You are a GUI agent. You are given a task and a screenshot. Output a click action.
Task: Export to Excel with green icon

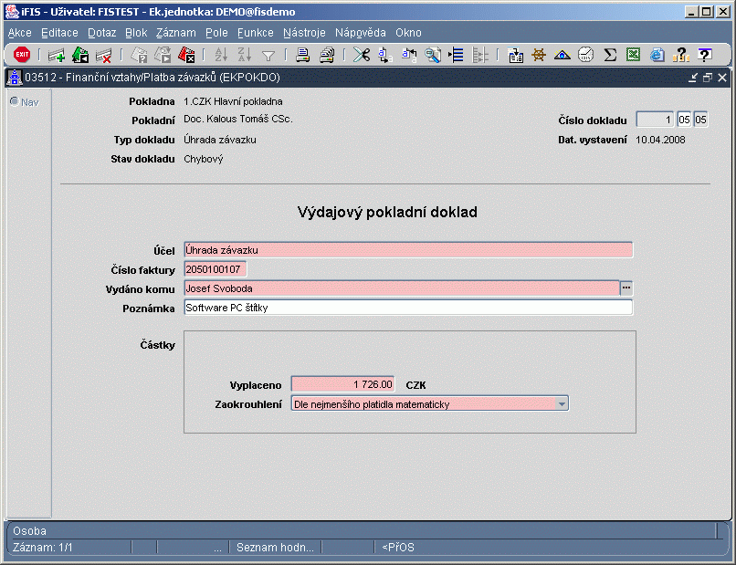[x=633, y=55]
